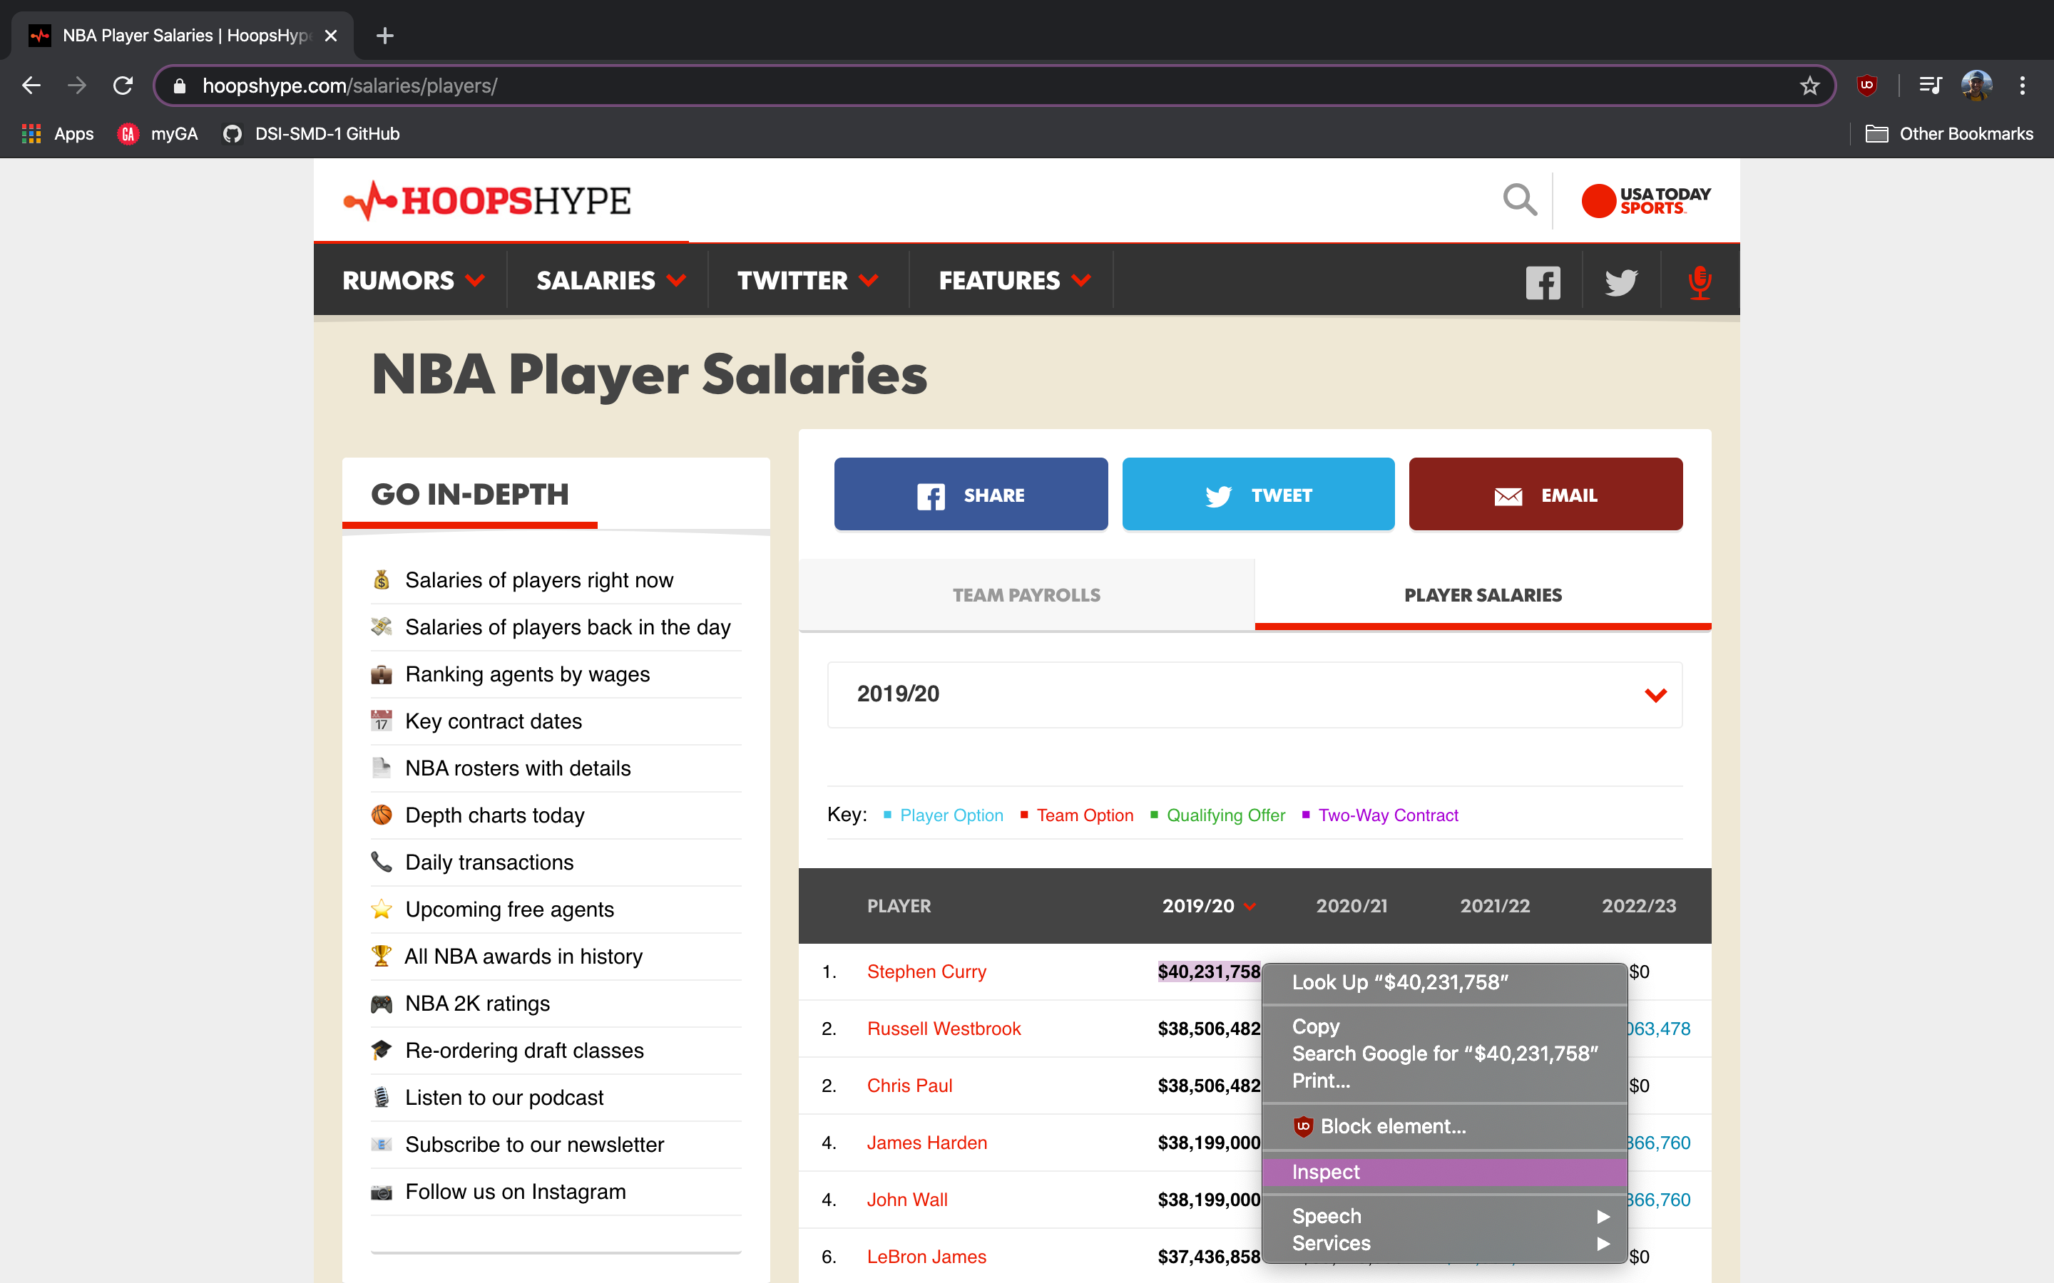The width and height of the screenshot is (2054, 1283).
Task: Switch to the Team Payrolls tab
Action: pyautogui.click(x=1026, y=595)
